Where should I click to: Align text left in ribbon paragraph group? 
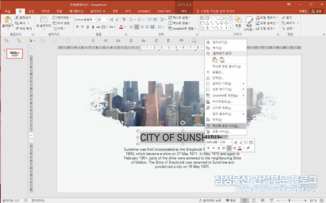(131, 27)
